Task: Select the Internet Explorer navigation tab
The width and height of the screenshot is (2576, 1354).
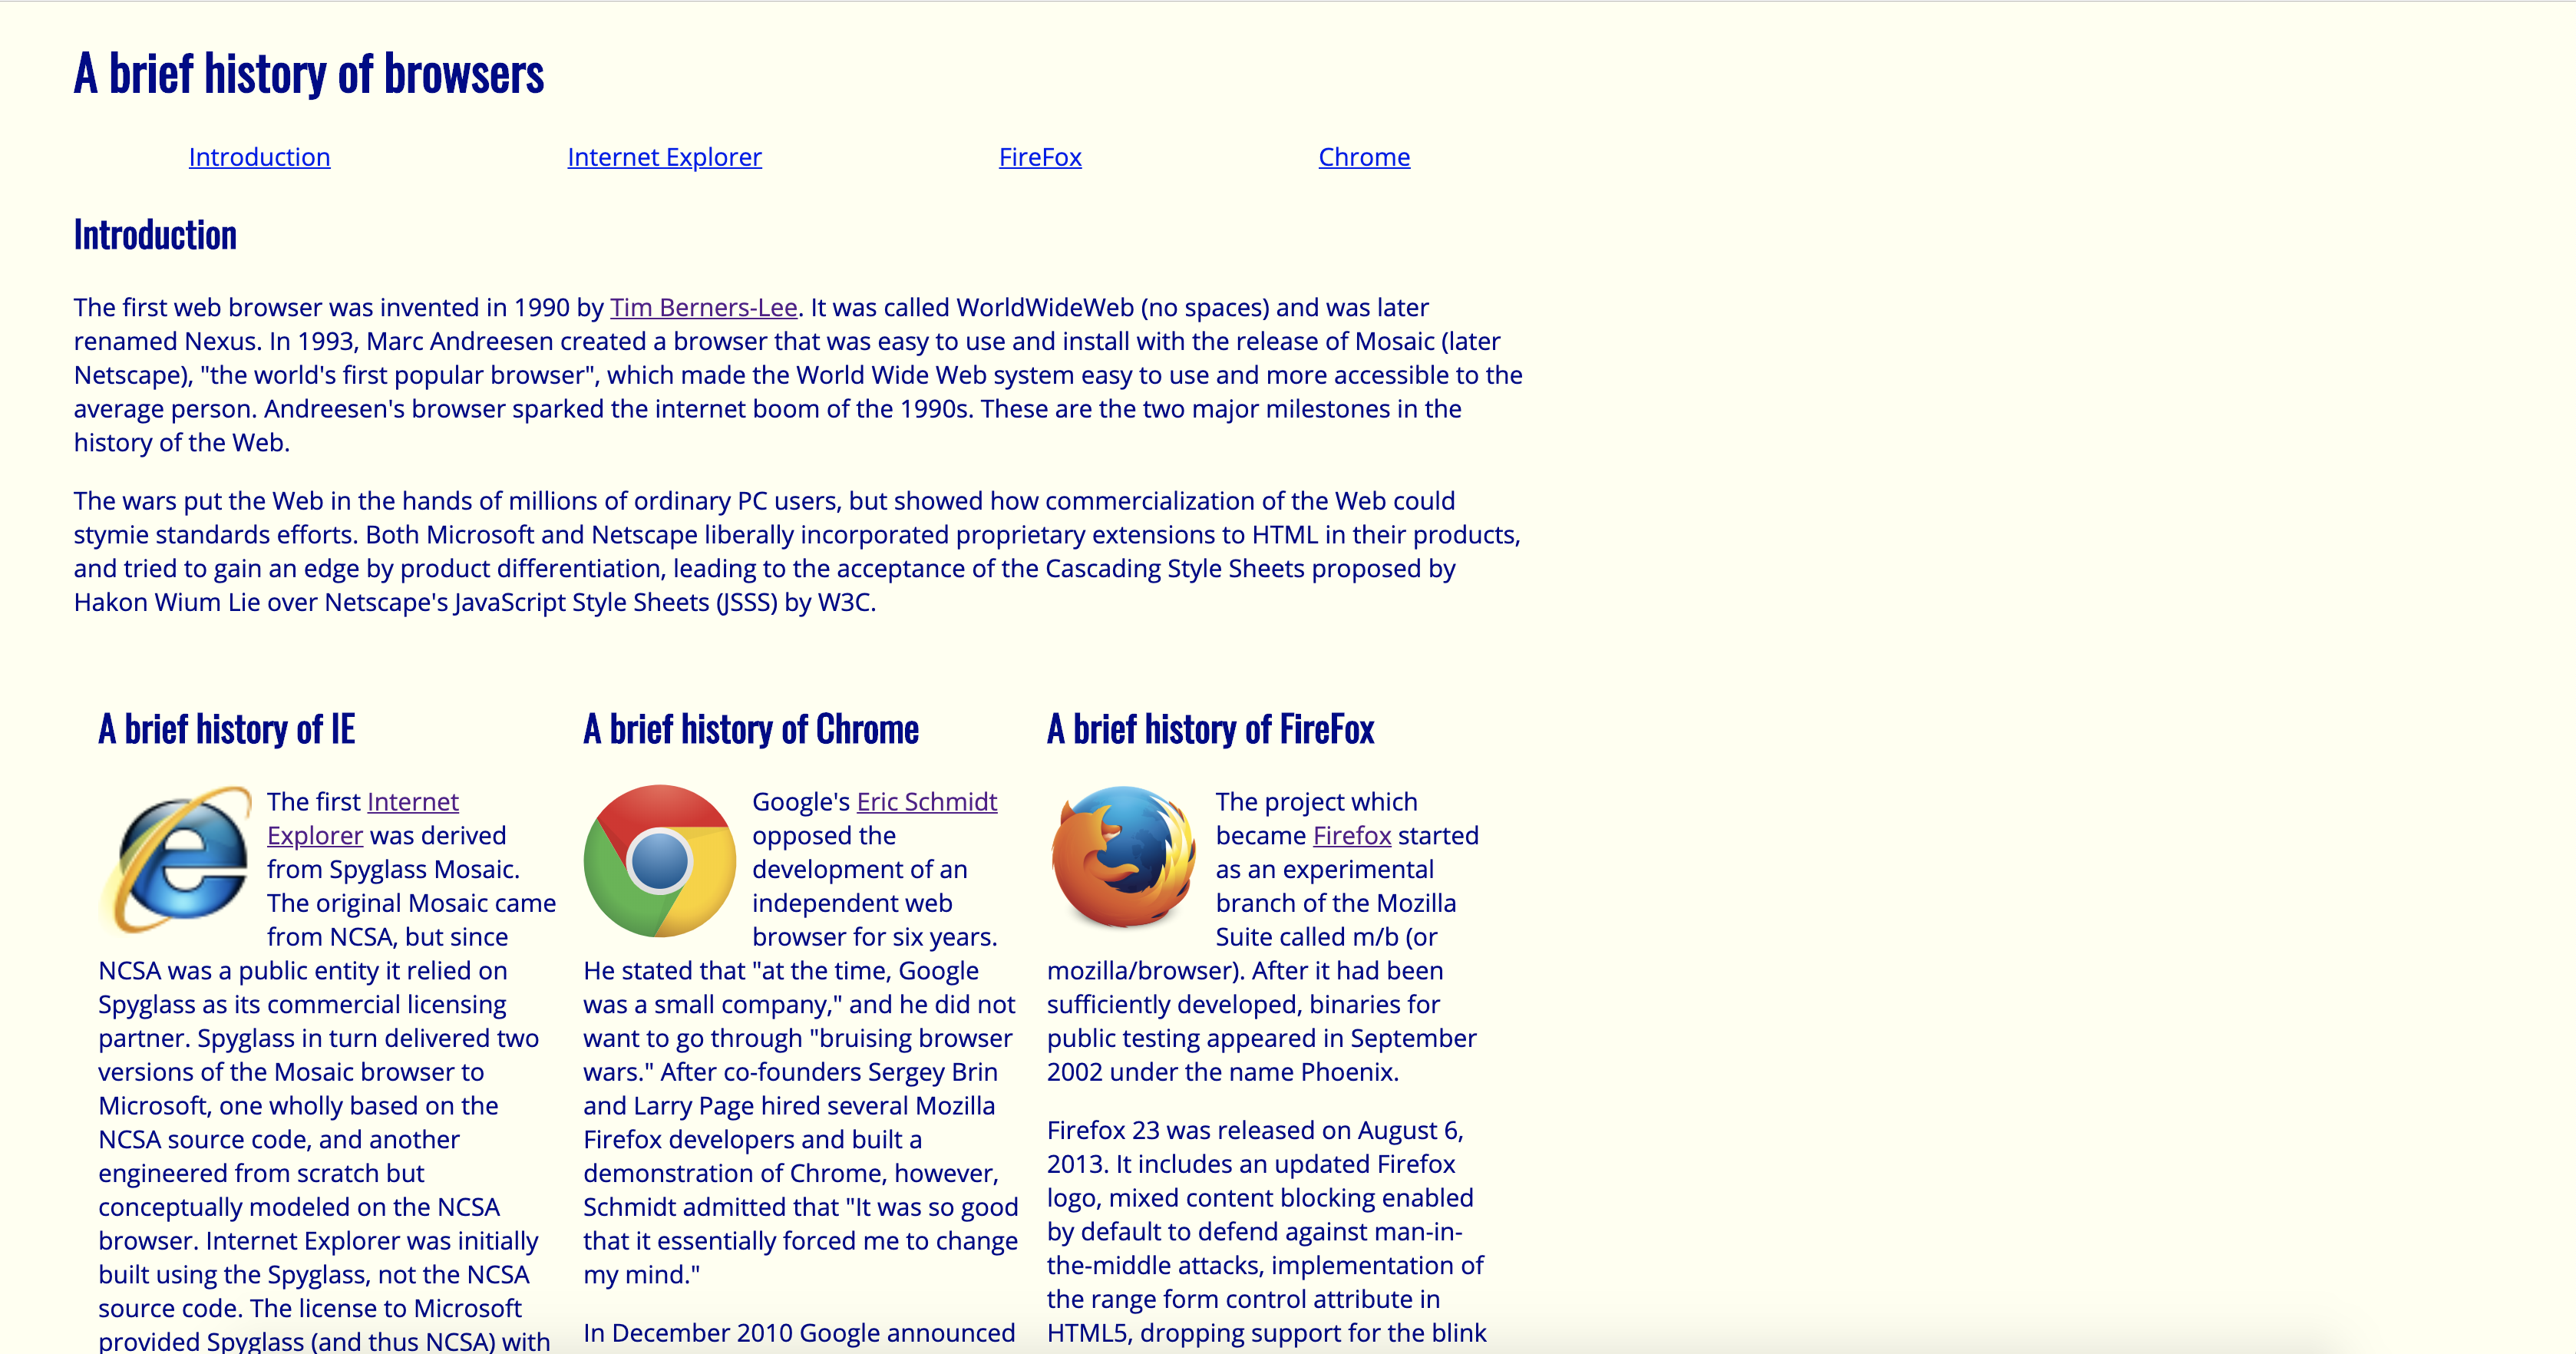Action: (x=665, y=155)
